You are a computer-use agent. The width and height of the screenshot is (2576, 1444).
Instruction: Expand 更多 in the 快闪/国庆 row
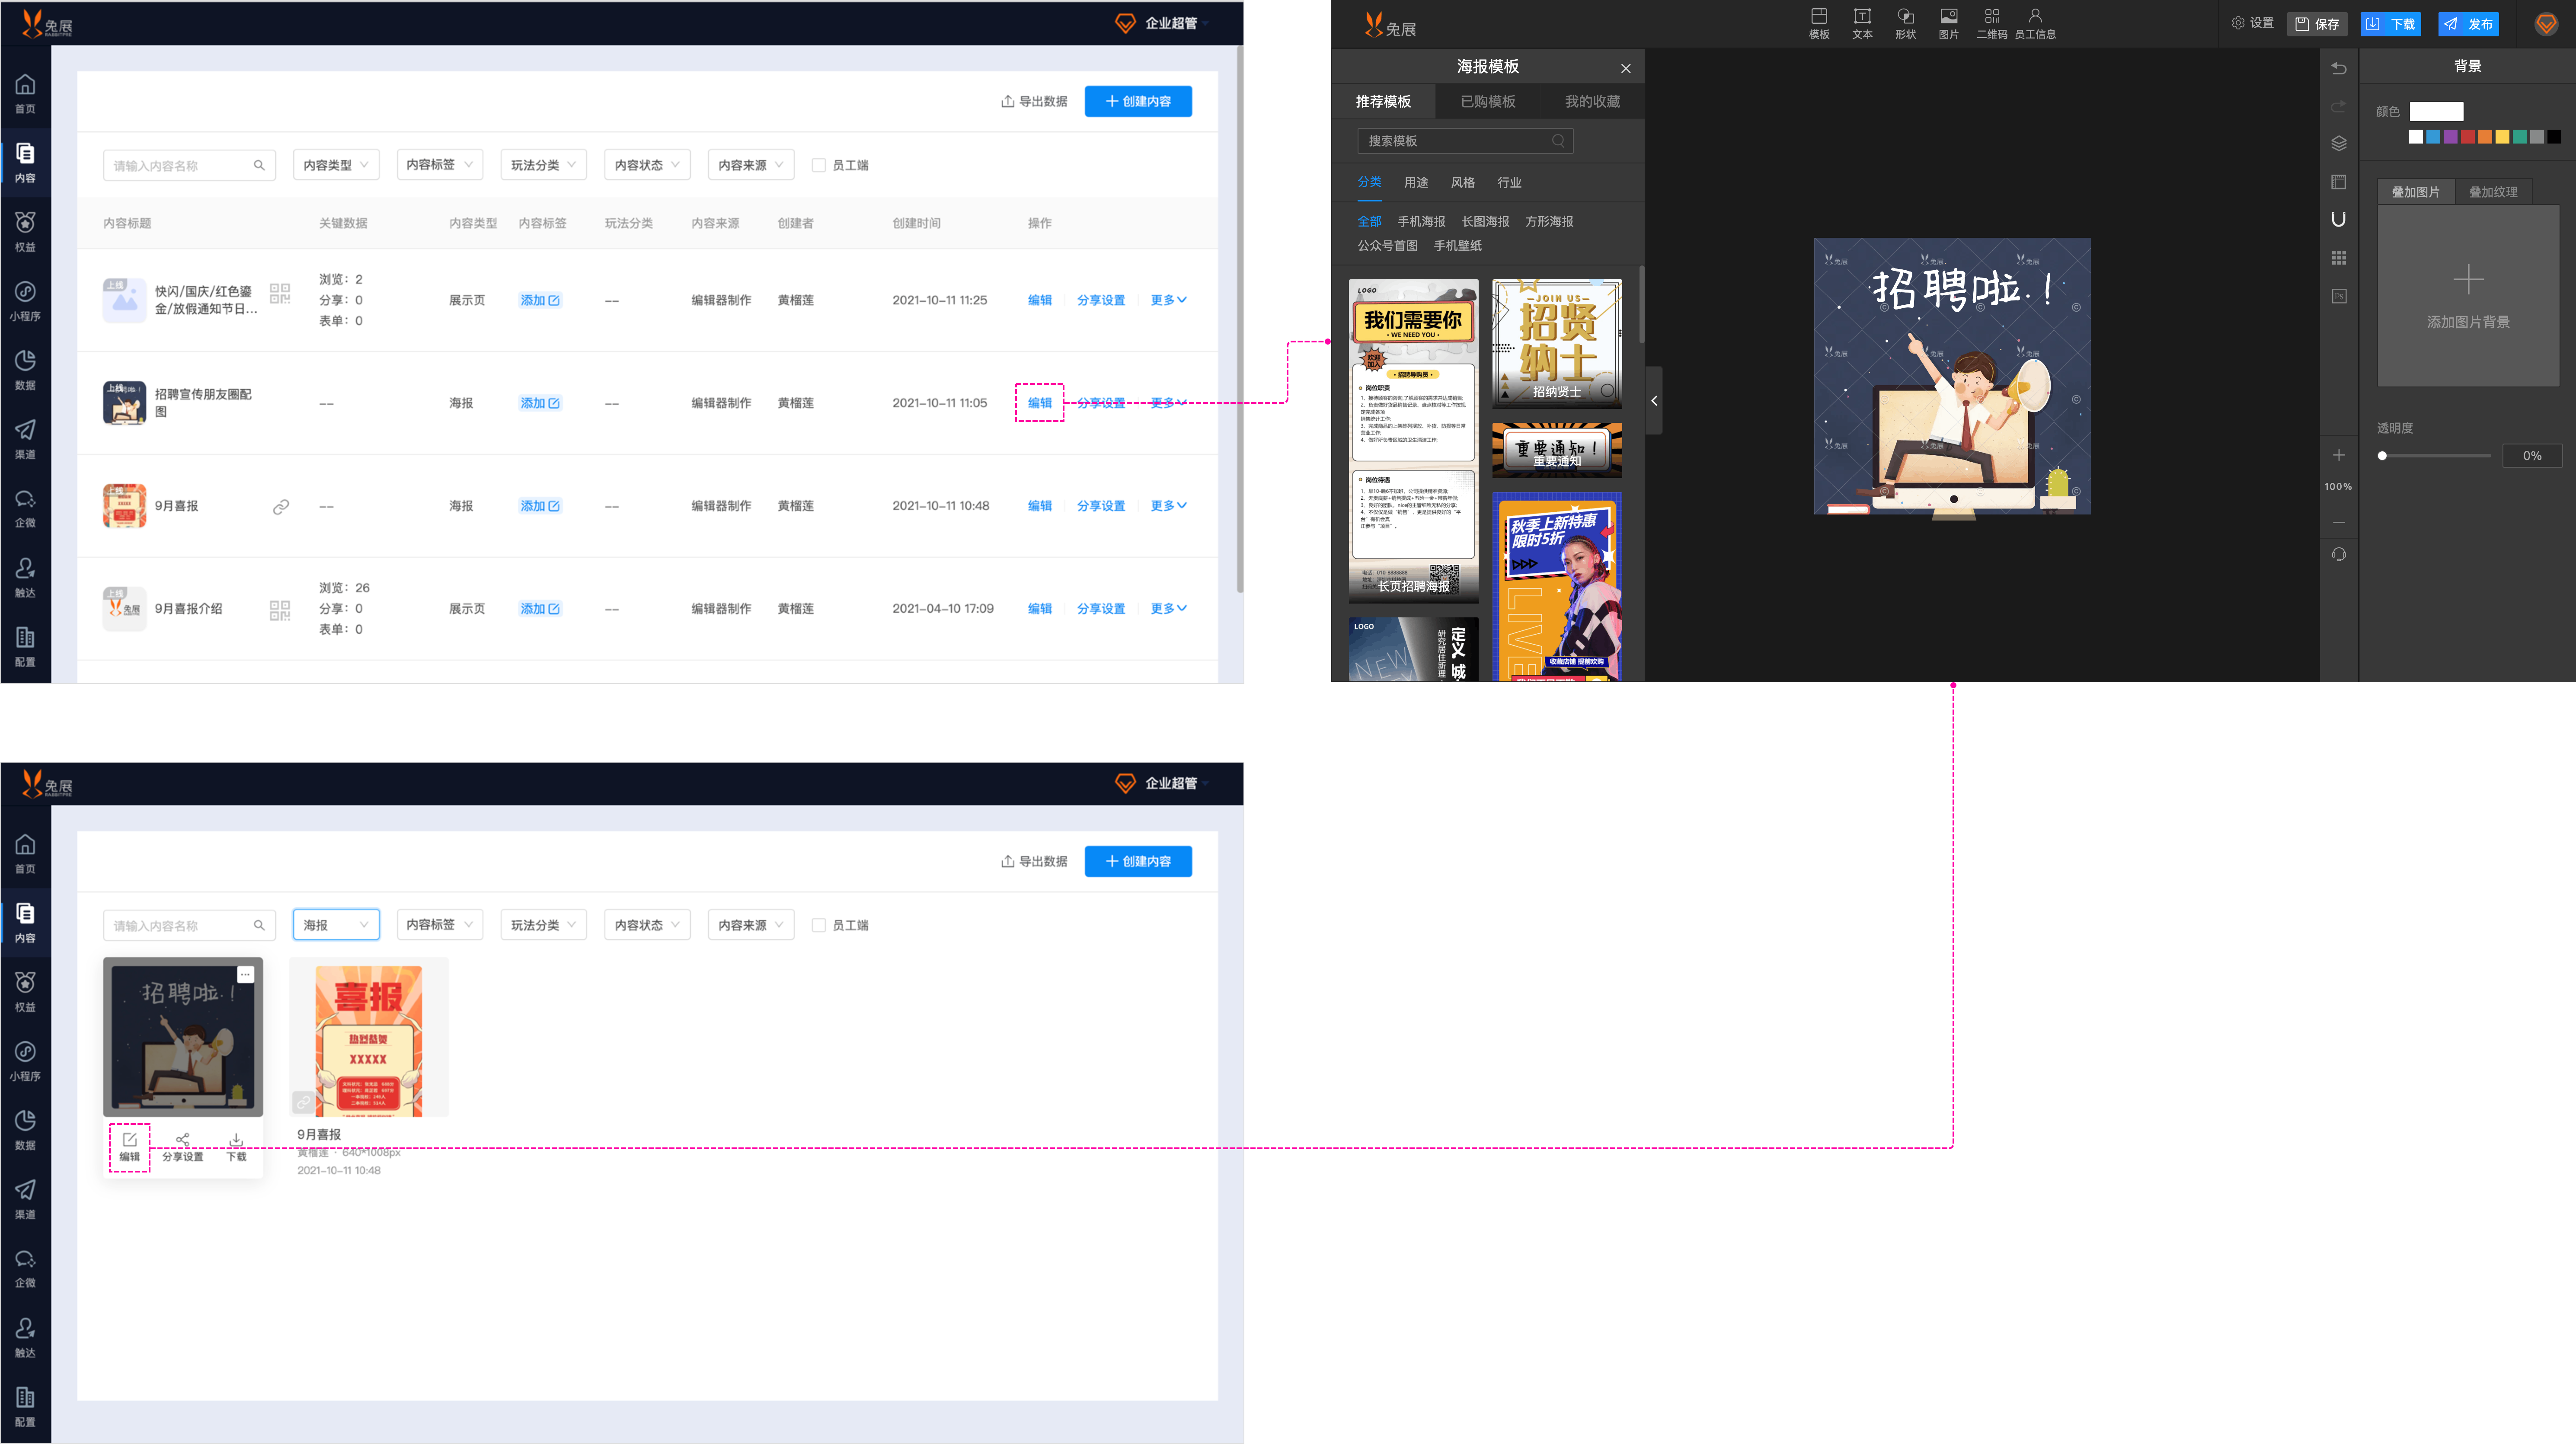[1168, 300]
